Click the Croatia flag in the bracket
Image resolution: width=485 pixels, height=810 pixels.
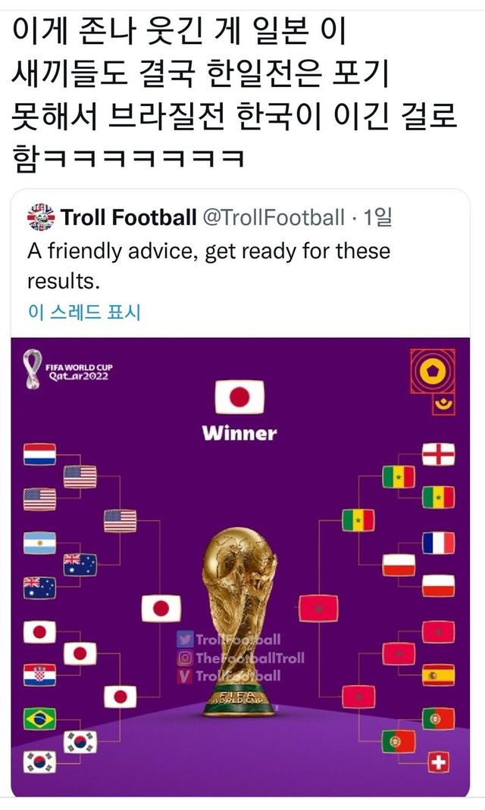coord(39,674)
